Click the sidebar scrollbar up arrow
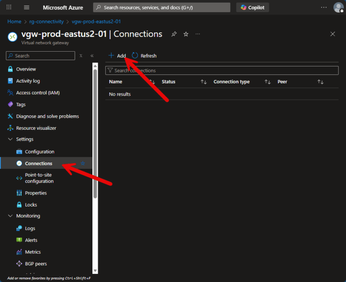Viewport: 346px width, 282px height. [x=95, y=66]
